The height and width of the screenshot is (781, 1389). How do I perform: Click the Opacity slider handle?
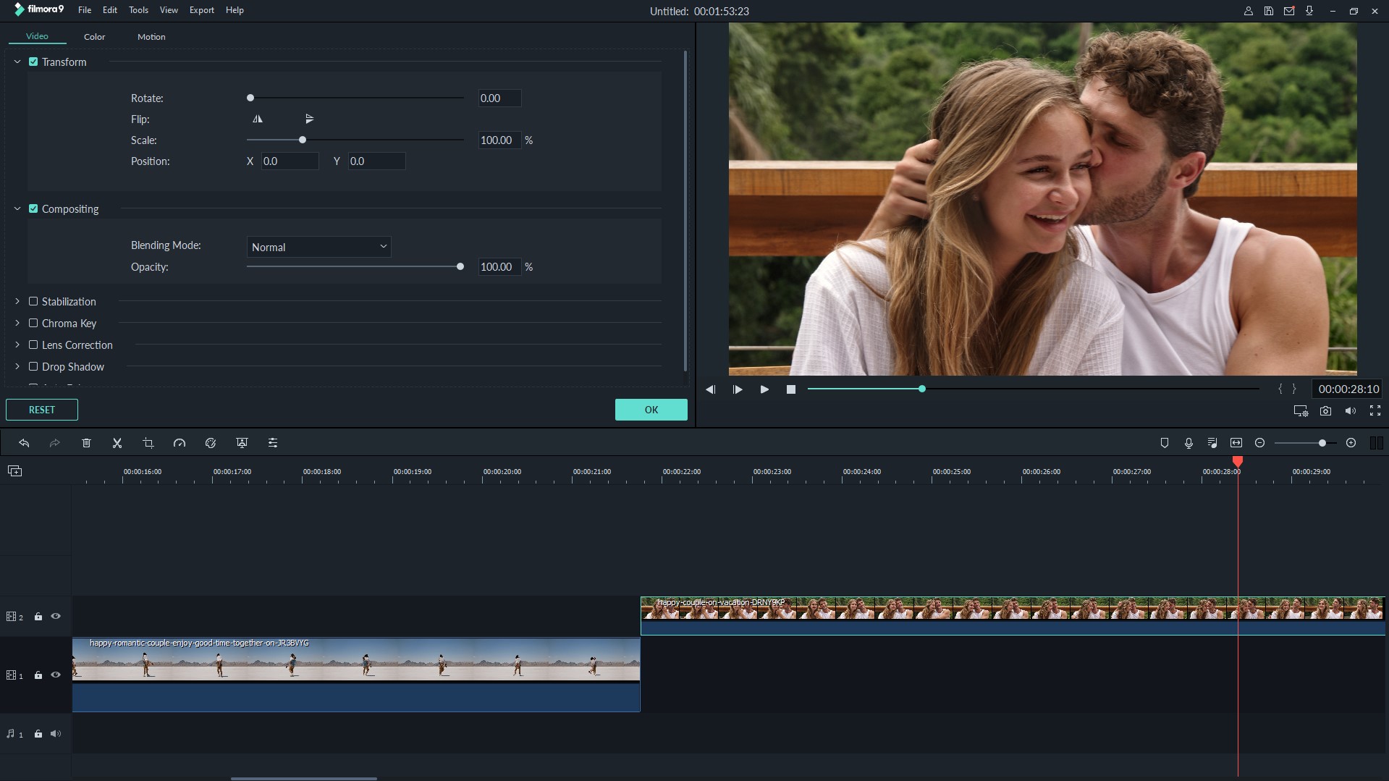(460, 267)
